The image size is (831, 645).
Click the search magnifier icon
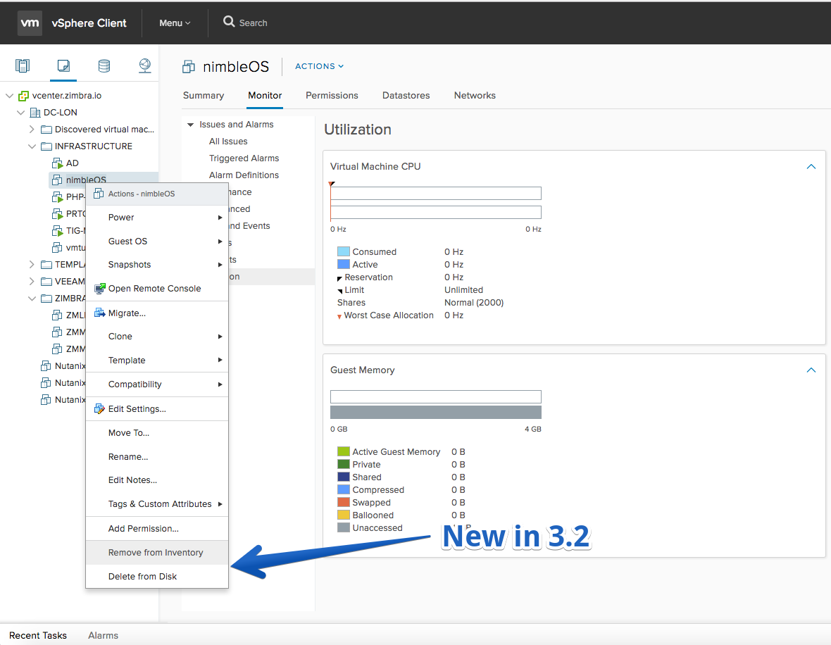click(x=228, y=22)
